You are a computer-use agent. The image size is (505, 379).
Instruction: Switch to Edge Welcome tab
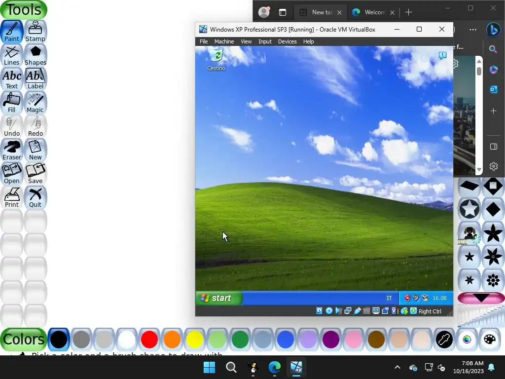click(x=374, y=12)
